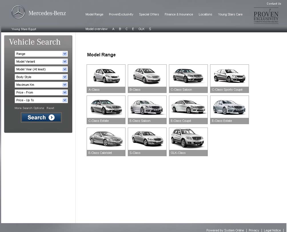287x232 pixels.
Task: View the C-Class Estate thumbnail
Action: [x=106, y=110]
